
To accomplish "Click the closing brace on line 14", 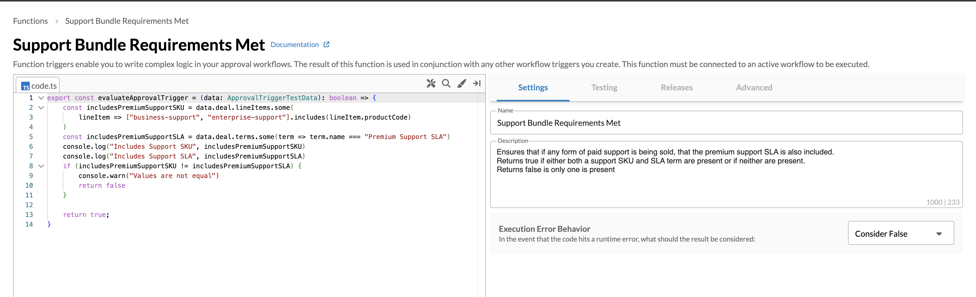I will click(x=49, y=225).
